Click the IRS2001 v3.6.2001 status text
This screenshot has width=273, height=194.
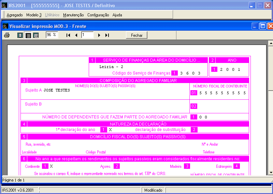18,190
